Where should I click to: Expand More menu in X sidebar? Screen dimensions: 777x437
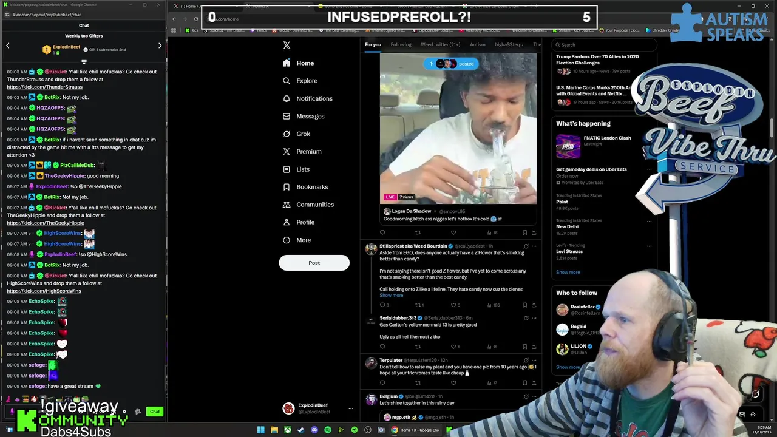point(296,240)
